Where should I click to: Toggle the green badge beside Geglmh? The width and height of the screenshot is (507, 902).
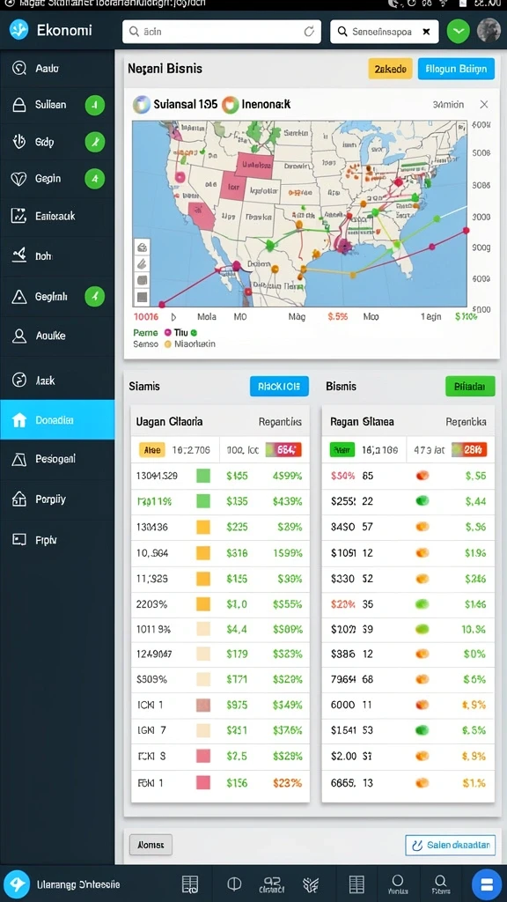[x=95, y=297]
